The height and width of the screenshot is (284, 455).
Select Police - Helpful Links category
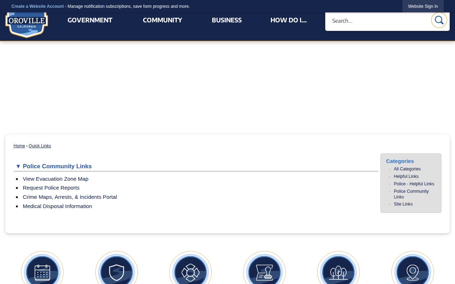pos(414,184)
